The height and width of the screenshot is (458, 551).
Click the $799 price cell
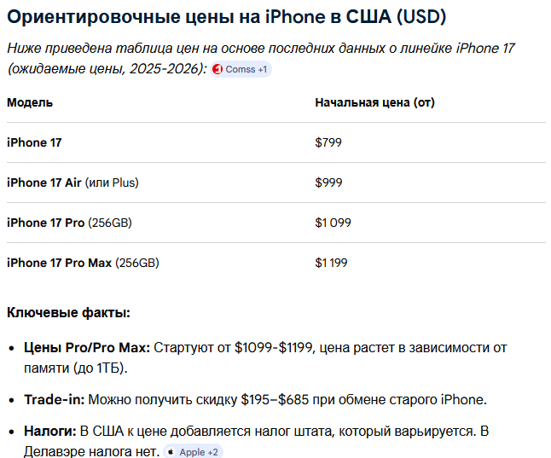(x=328, y=142)
